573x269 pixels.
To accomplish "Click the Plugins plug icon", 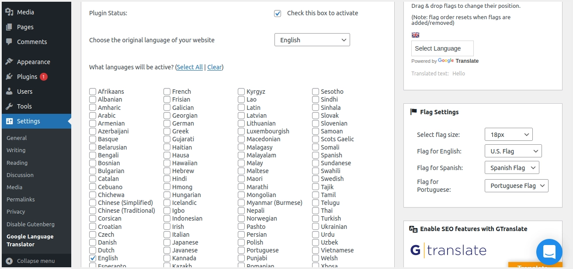I will pyautogui.click(x=9, y=76).
